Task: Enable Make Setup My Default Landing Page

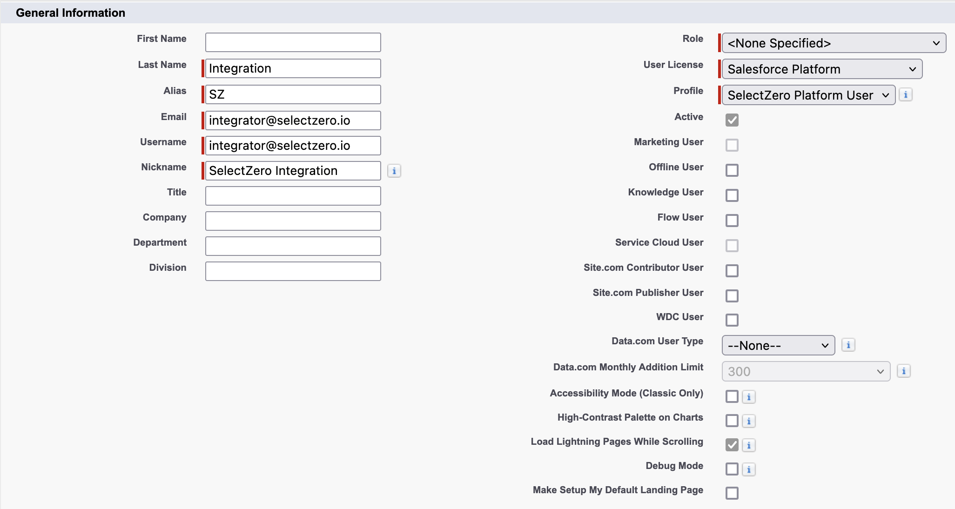Action: (x=732, y=493)
